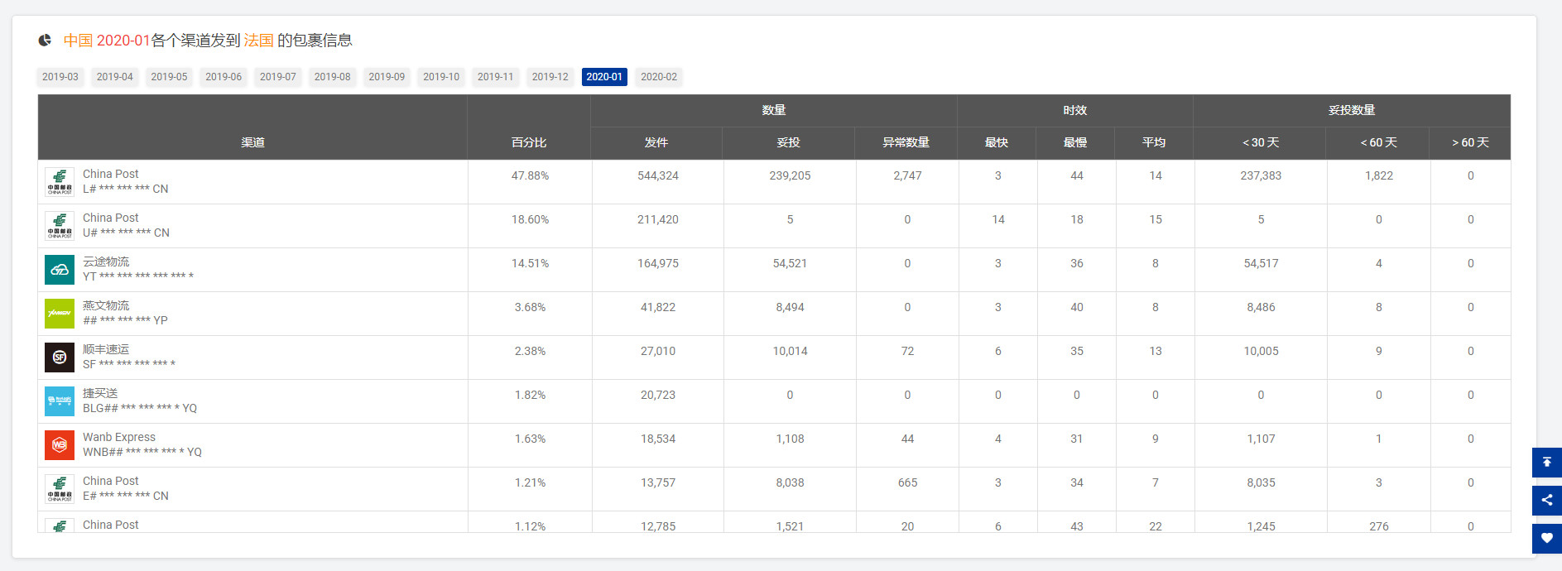Select the 2019-10 month tab

click(x=441, y=77)
